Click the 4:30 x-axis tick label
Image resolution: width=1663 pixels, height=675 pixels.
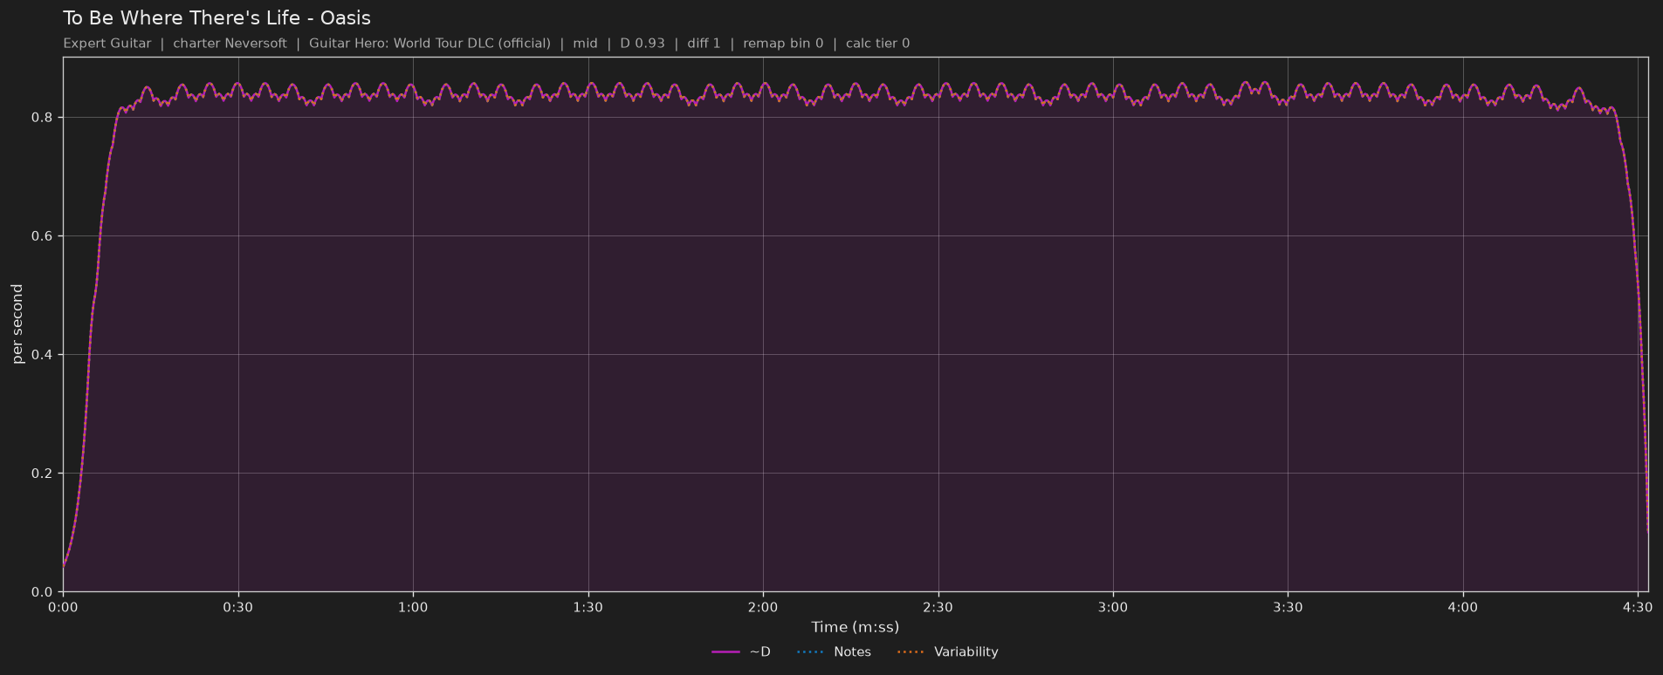[x=1638, y=607]
